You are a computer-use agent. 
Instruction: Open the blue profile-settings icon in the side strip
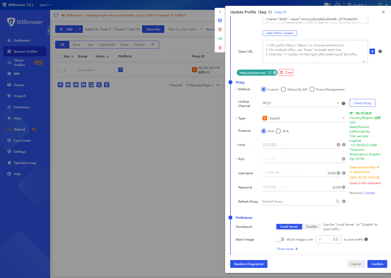[220, 20]
